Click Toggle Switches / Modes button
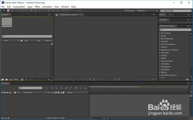Image resolution: width=193 pixels, height=120 pixels. (55, 118)
